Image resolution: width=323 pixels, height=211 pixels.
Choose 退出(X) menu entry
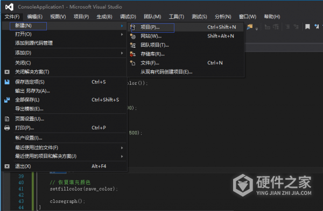64,166
